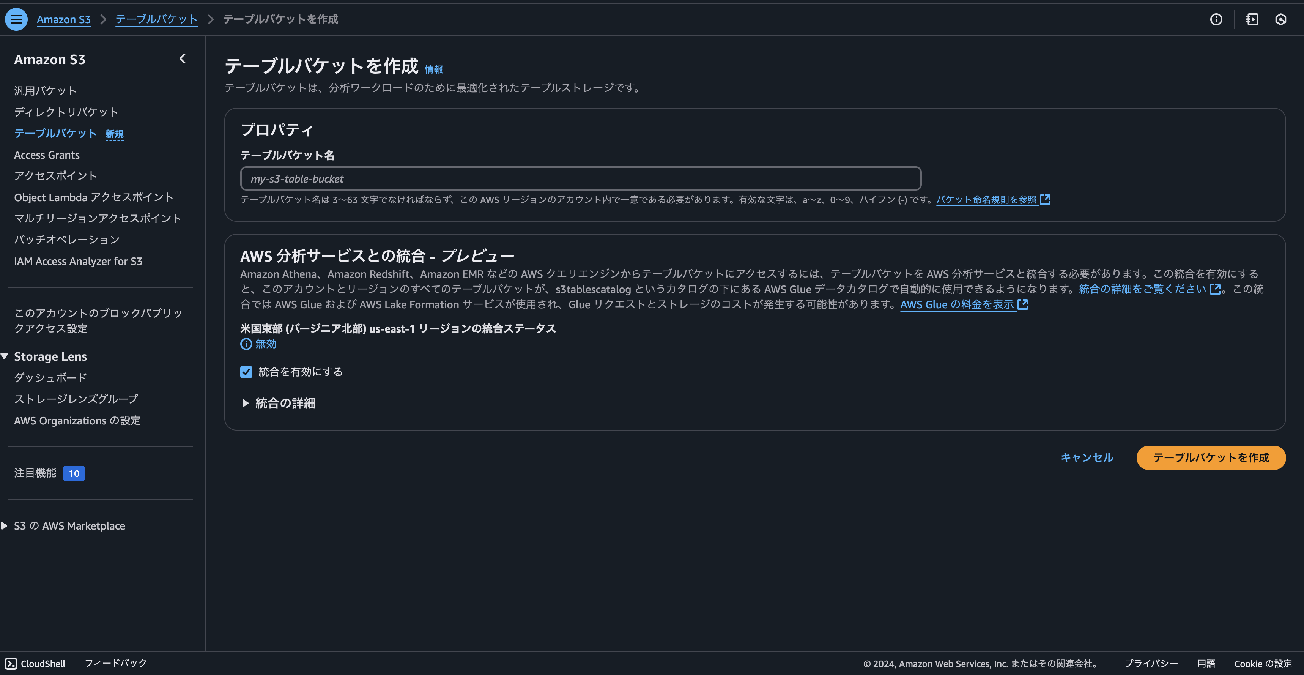Open IAM Access Analyzer for S3

tap(79, 261)
